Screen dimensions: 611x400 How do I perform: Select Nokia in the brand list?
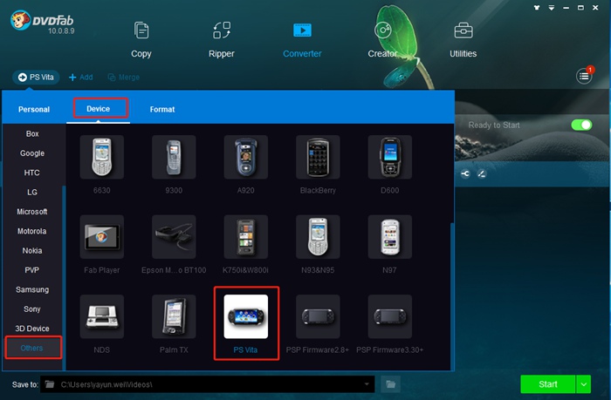coord(32,251)
